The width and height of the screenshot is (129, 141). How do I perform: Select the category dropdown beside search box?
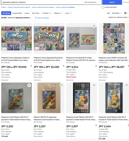(92, 2)
